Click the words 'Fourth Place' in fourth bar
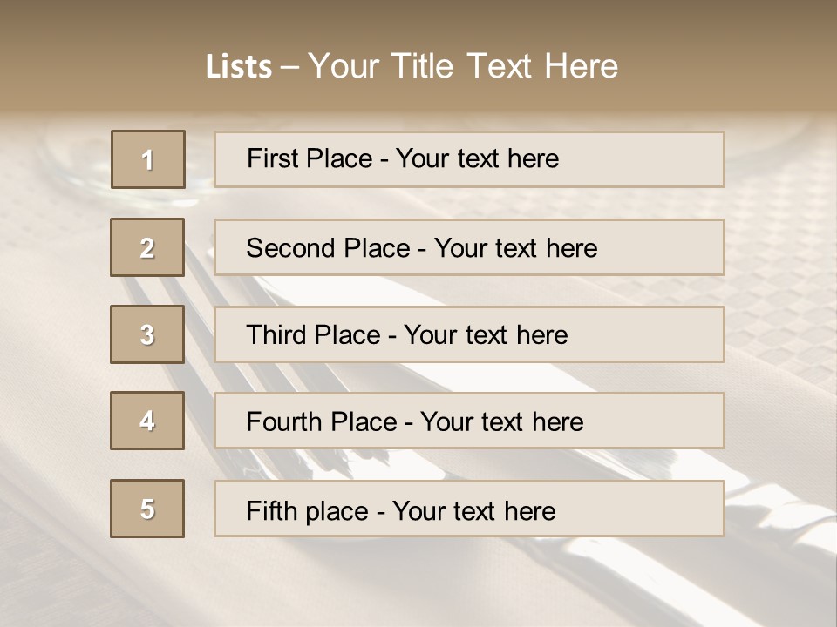 coord(322,421)
